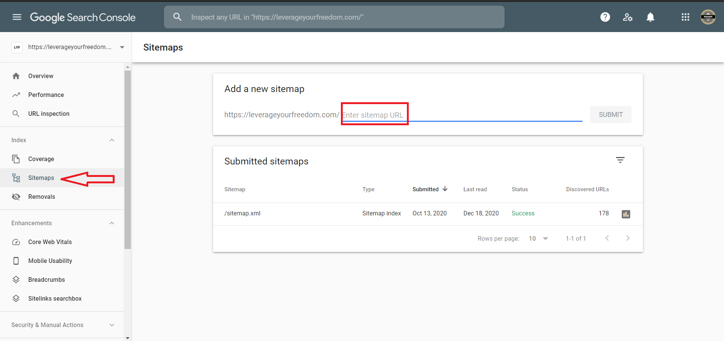The height and width of the screenshot is (341, 724).
Task: Click the Sitemap index type cell
Action: [x=382, y=213]
